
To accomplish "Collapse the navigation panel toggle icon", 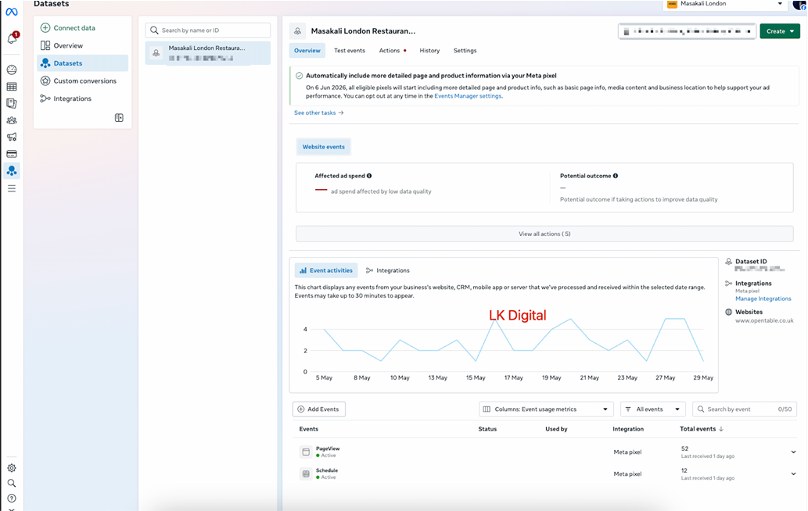I will 119,118.
